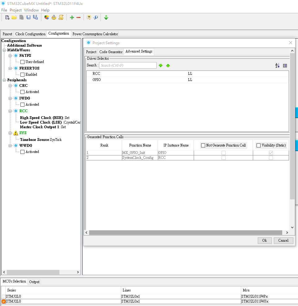Open the Help menu
Screen dimensions: 298x306
(45, 10)
